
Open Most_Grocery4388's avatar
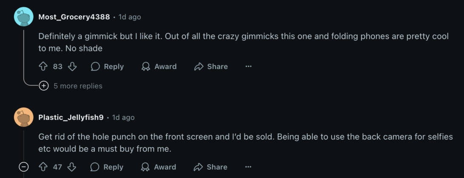[24, 17]
